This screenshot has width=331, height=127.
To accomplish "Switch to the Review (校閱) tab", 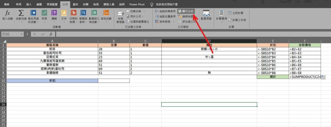I will click(86, 4).
